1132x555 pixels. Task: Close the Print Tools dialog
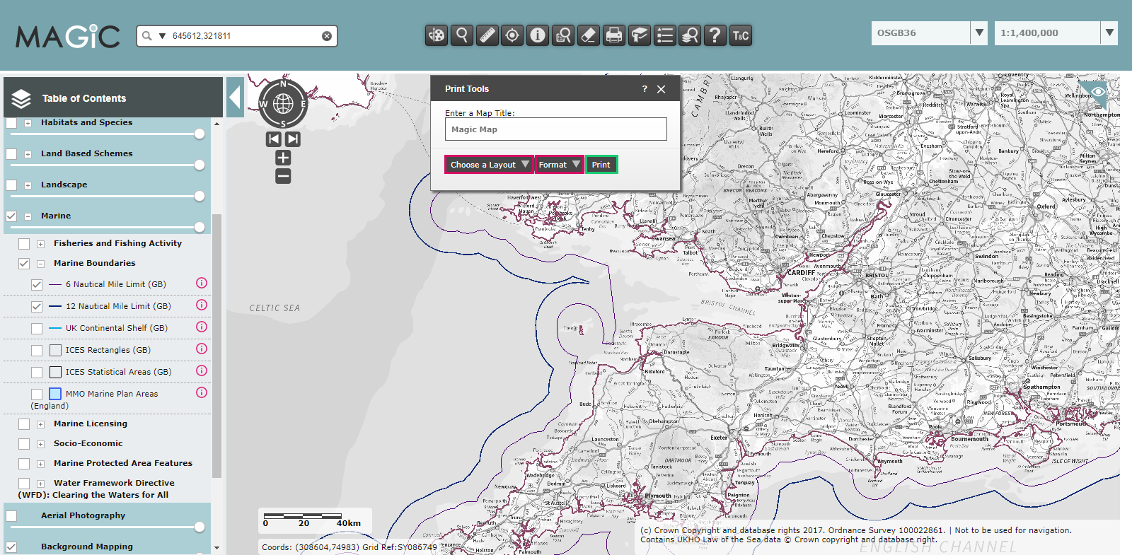click(662, 89)
